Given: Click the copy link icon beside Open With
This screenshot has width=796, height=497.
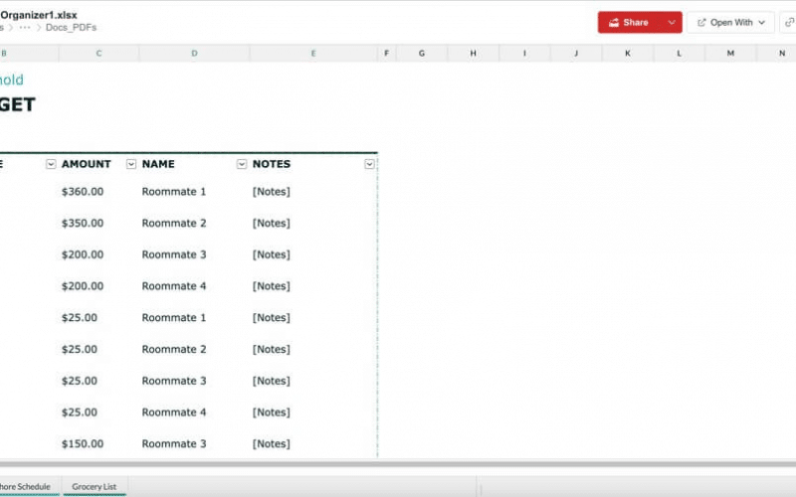Looking at the screenshot, I should coord(789,22).
